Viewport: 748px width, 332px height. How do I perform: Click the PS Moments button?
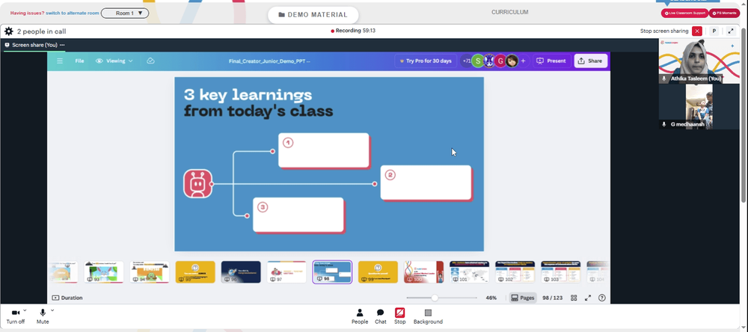tap(723, 13)
